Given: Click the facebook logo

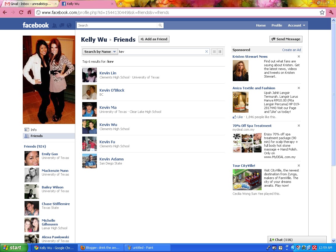Looking at the screenshot, I should (x=35, y=25).
